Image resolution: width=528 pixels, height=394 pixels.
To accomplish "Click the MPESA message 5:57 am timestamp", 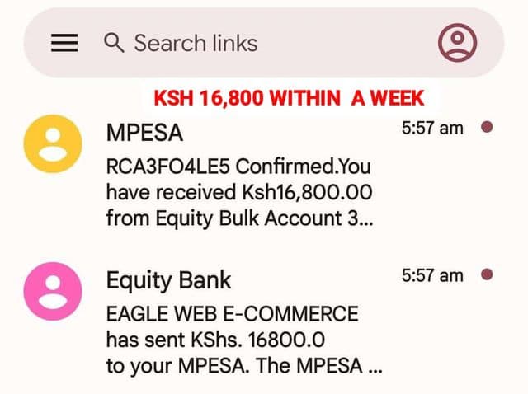I will pyautogui.click(x=432, y=129).
